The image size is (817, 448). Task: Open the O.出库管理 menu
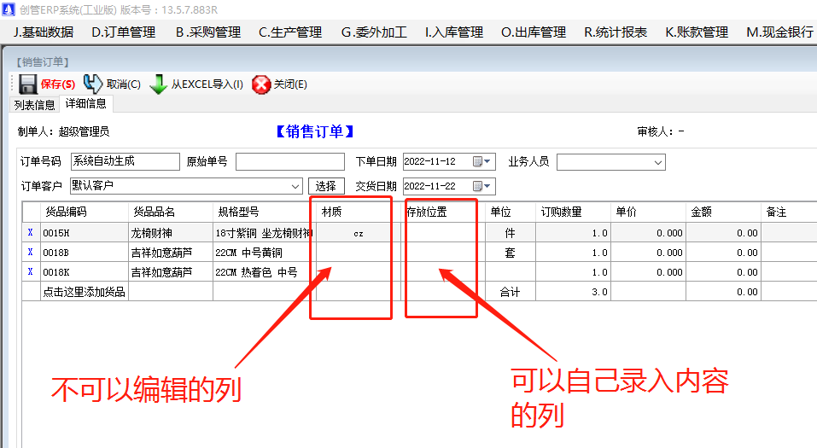click(x=534, y=32)
